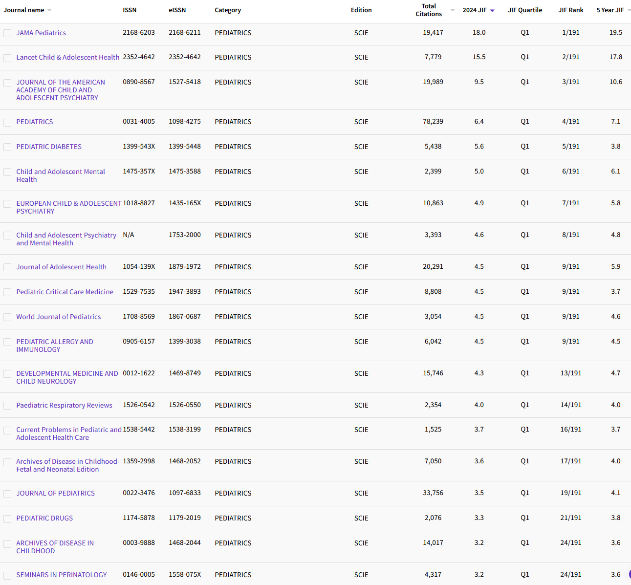Viewport: 631px width, 585px height.
Task: Tick the checkbox for JAMA Pediatrics
Action: (x=7, y=33)
